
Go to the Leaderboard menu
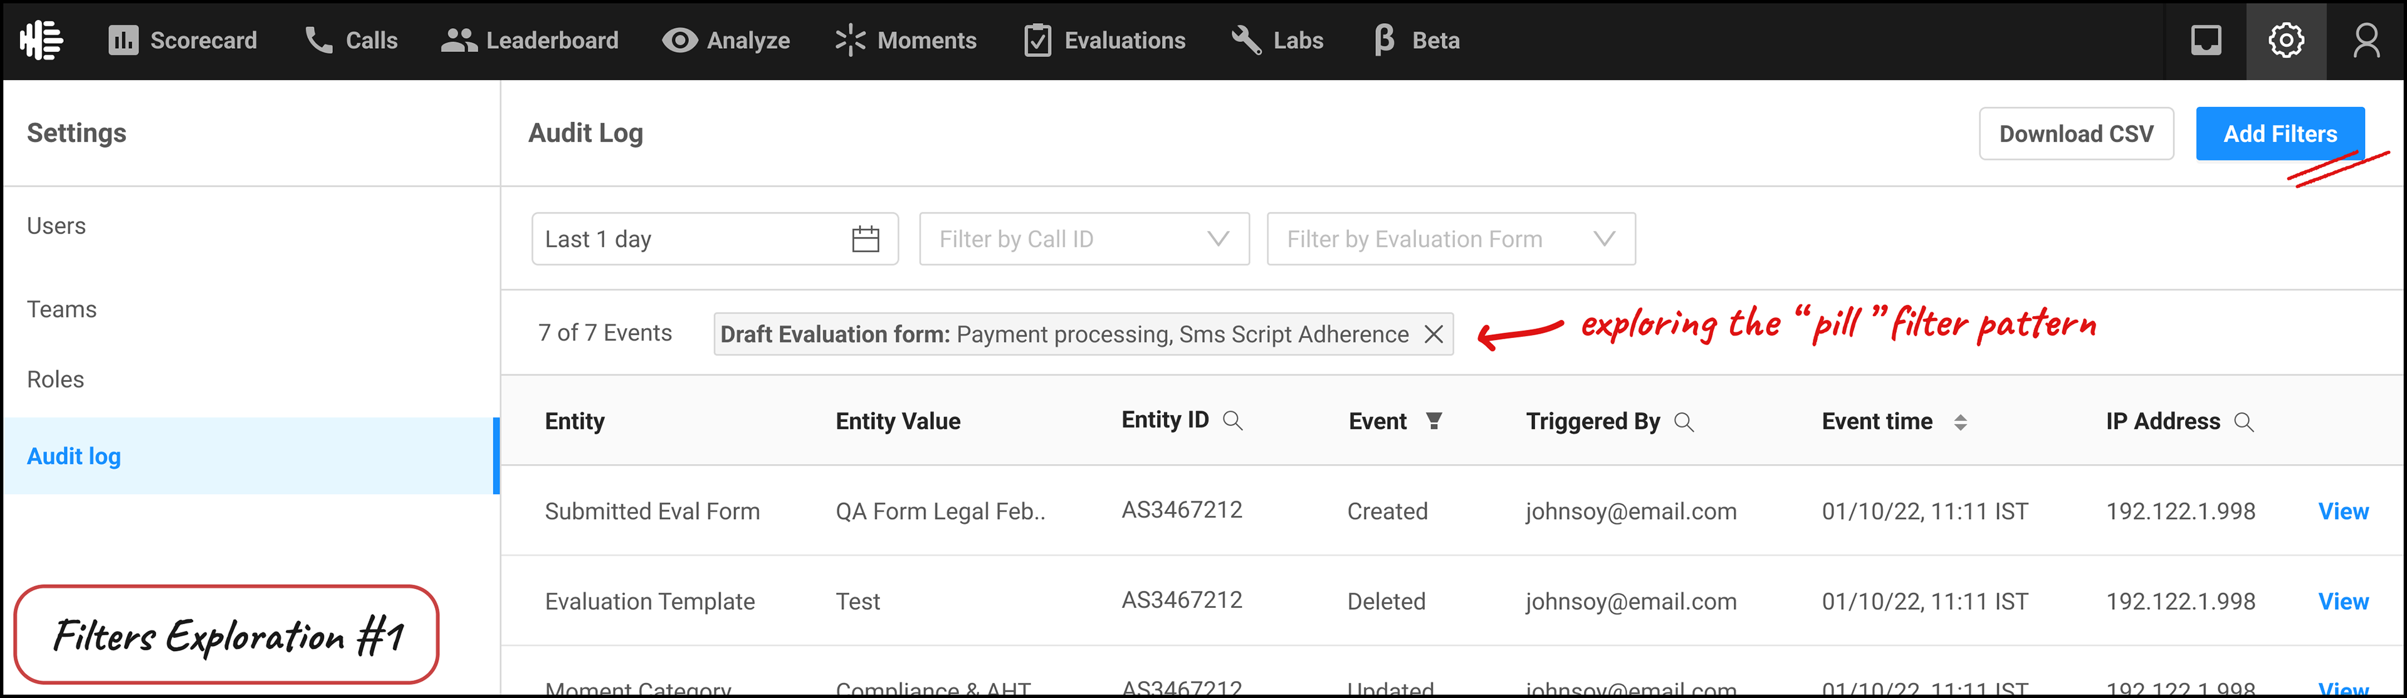pyautogui.click(x=530, y=40)
